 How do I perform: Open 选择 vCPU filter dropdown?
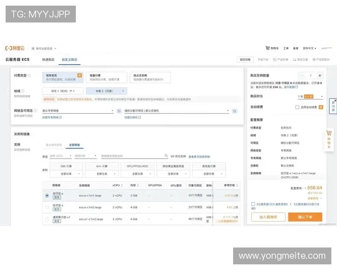click(61, 156)
